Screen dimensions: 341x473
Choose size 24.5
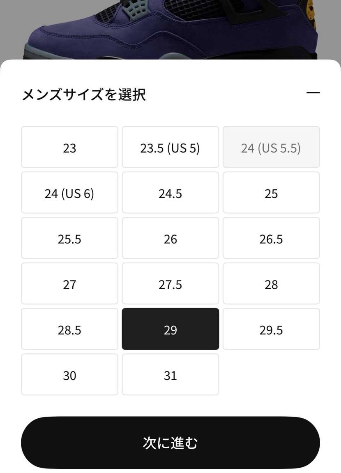pos(170,192)
